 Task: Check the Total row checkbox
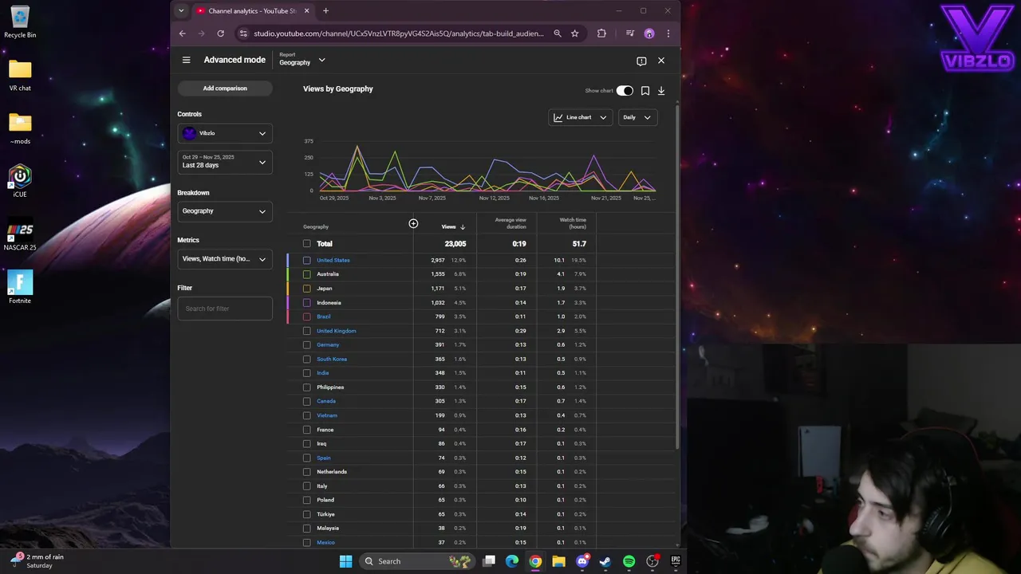(x=307, y=244)
